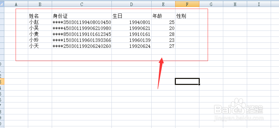Image resolution: width=279 pixels, height=128 pixels.
Task: Select age cell 20
Action: (x=163, y=28)
